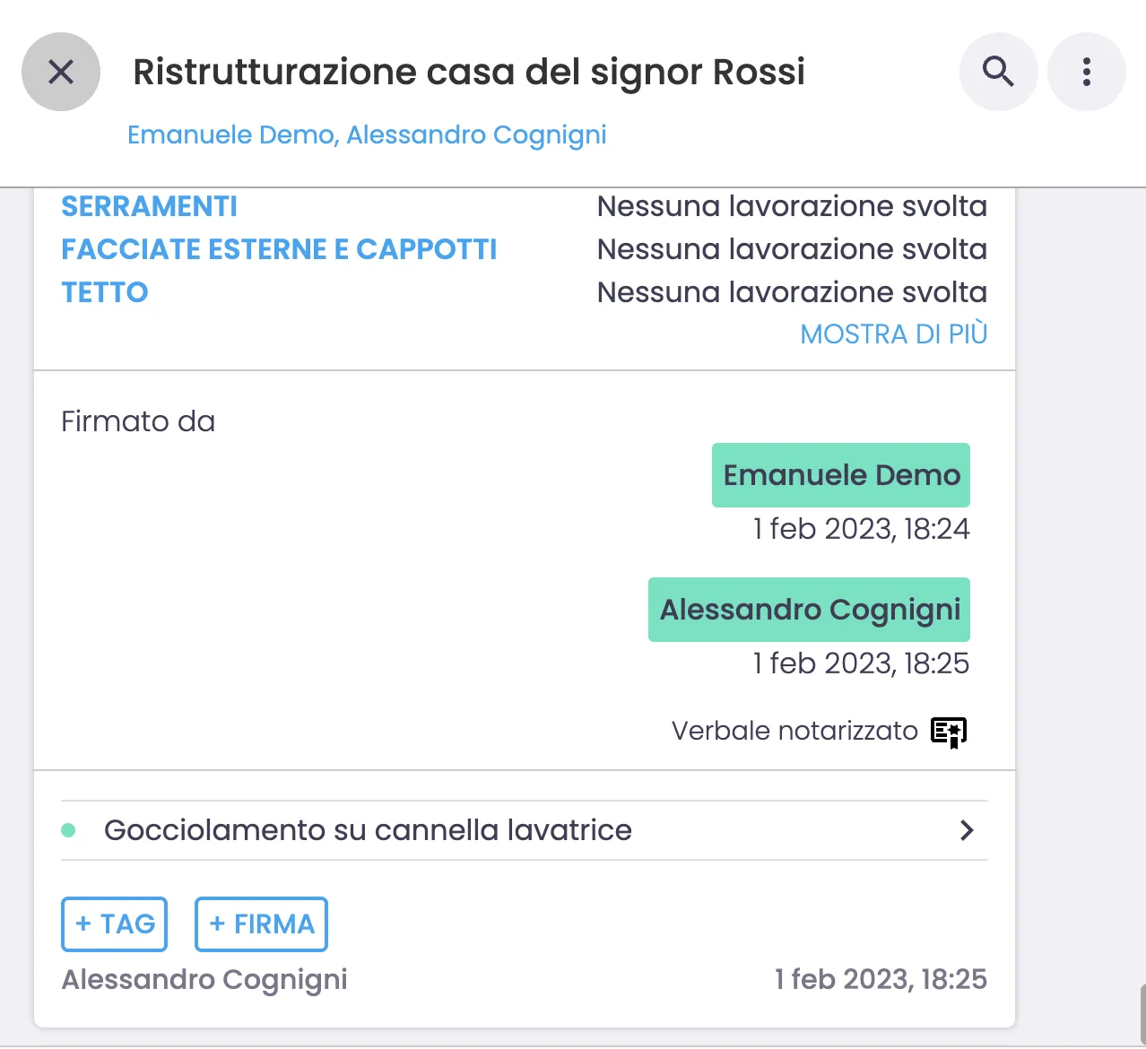Click the page title Ristrutturazione casa del signor Rossi
Screen dimensions: 1146x1049
pos(468,72)
